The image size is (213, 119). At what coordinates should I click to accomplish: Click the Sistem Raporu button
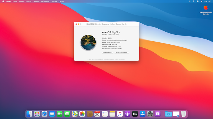(x=108, y=52)
